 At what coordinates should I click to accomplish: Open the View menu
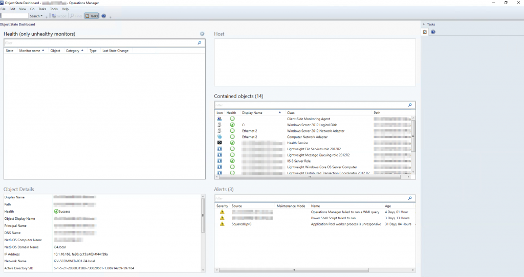23,9
